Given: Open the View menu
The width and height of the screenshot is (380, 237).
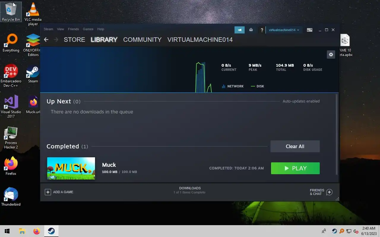Looking at the screenshot, I should pyautogui.click(x=61, y=29).
